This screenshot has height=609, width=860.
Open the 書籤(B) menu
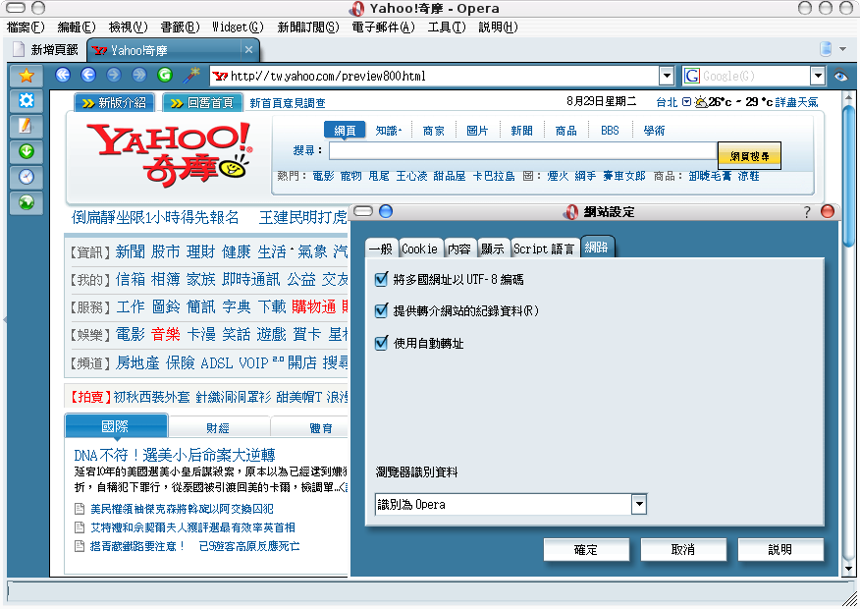(x=180, y=27)
